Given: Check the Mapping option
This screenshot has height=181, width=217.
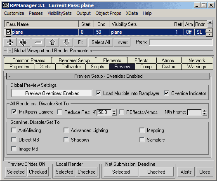Looking at the screenshot, I should point(142,130).
